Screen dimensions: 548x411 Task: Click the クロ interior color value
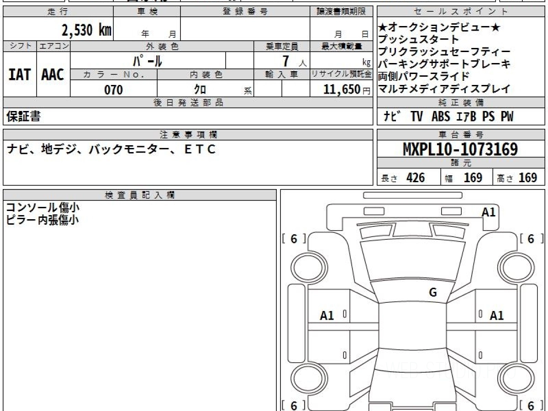(200, 90)
